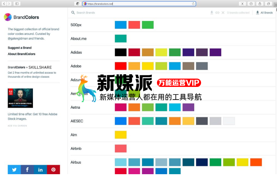277x176 pixels.
Task: Copy the purple Aetna swatch
Action: [188, 107]
